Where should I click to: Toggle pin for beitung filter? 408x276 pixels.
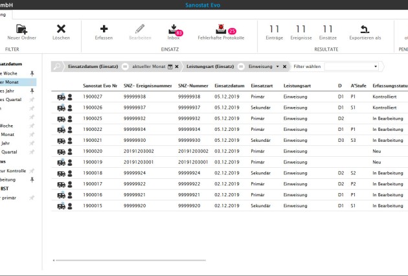tap(32, 179)
